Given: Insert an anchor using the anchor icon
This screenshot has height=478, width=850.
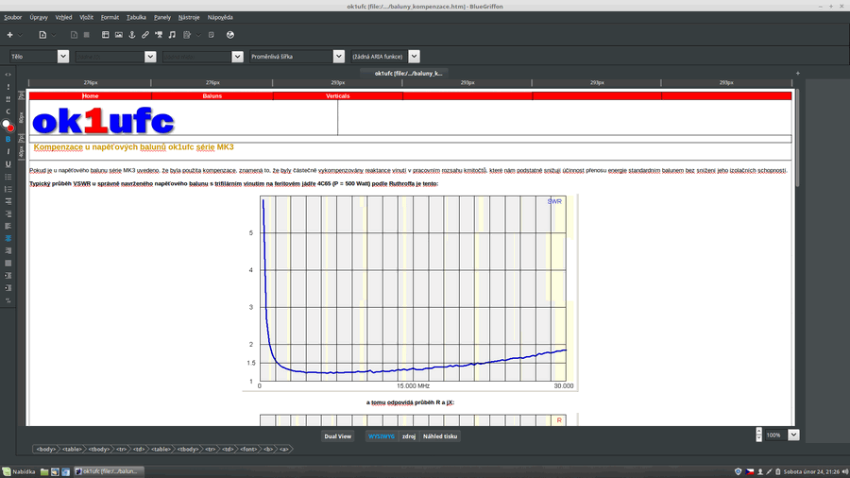Looking at the screenshot, I should tap(132, 35).
